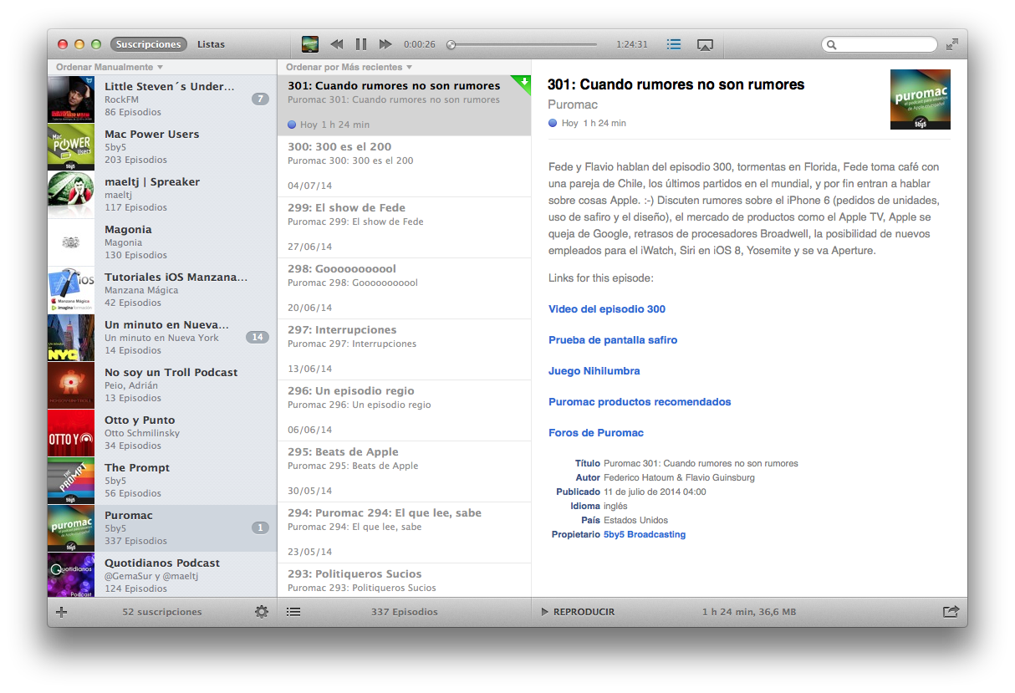Click the elapsed time 0:00:26
The width and height of the screenshot is (1015, 693).
[420, 45]
